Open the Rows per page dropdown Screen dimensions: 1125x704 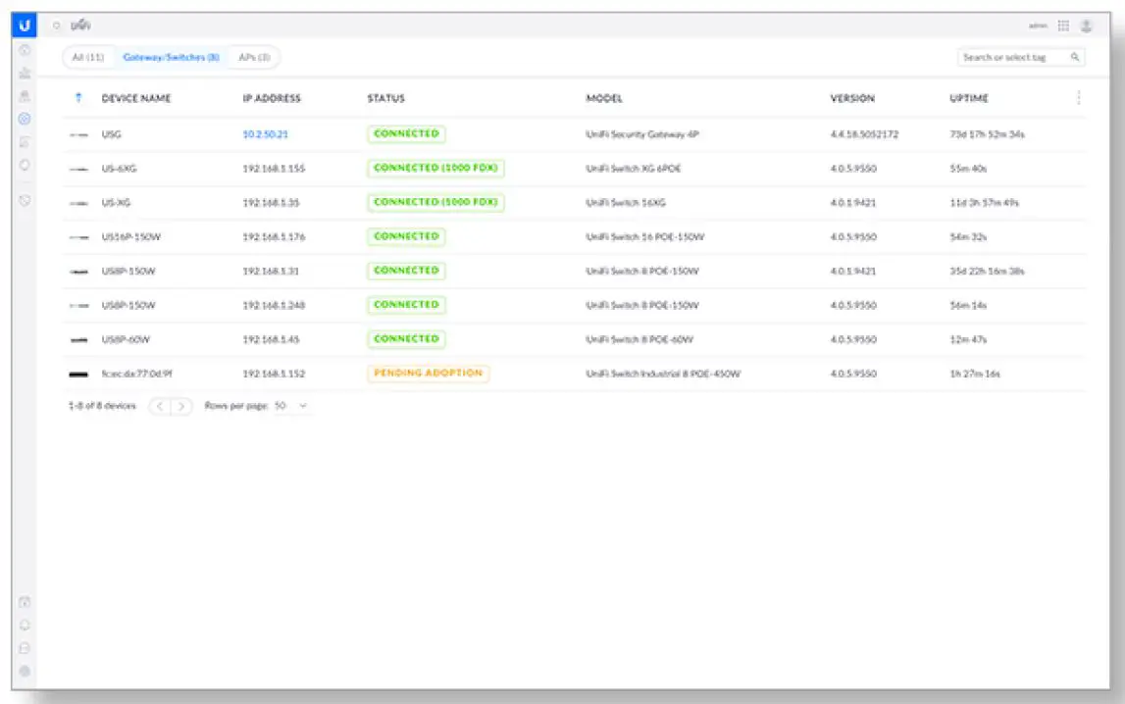click(x=290, y=406)
